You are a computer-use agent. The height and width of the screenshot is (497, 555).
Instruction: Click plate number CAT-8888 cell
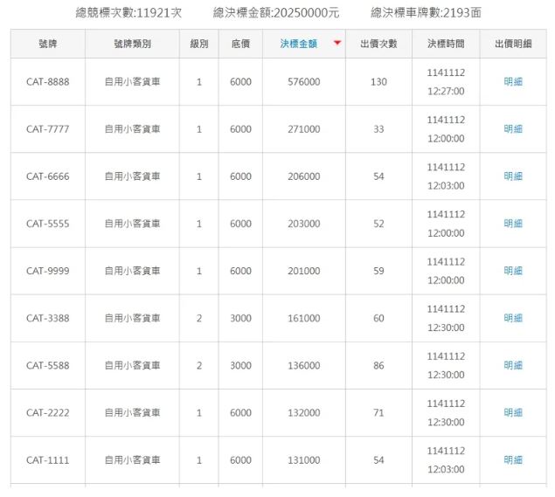47,82
